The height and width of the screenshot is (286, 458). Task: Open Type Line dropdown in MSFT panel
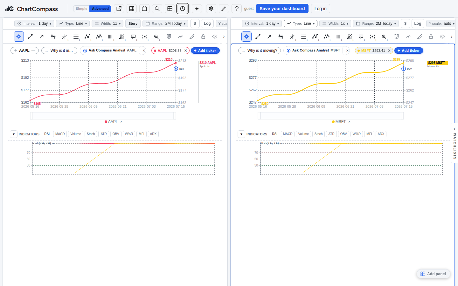point(301,24)
